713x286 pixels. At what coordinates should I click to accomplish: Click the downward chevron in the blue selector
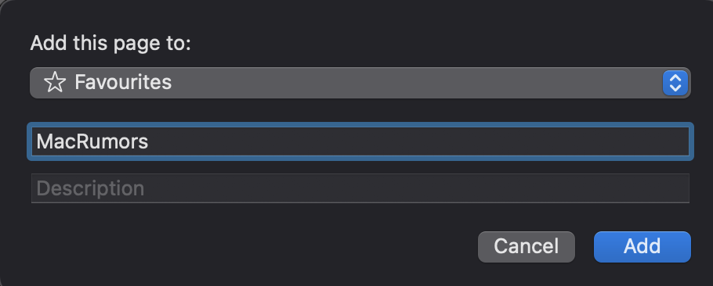pos(675,88)
